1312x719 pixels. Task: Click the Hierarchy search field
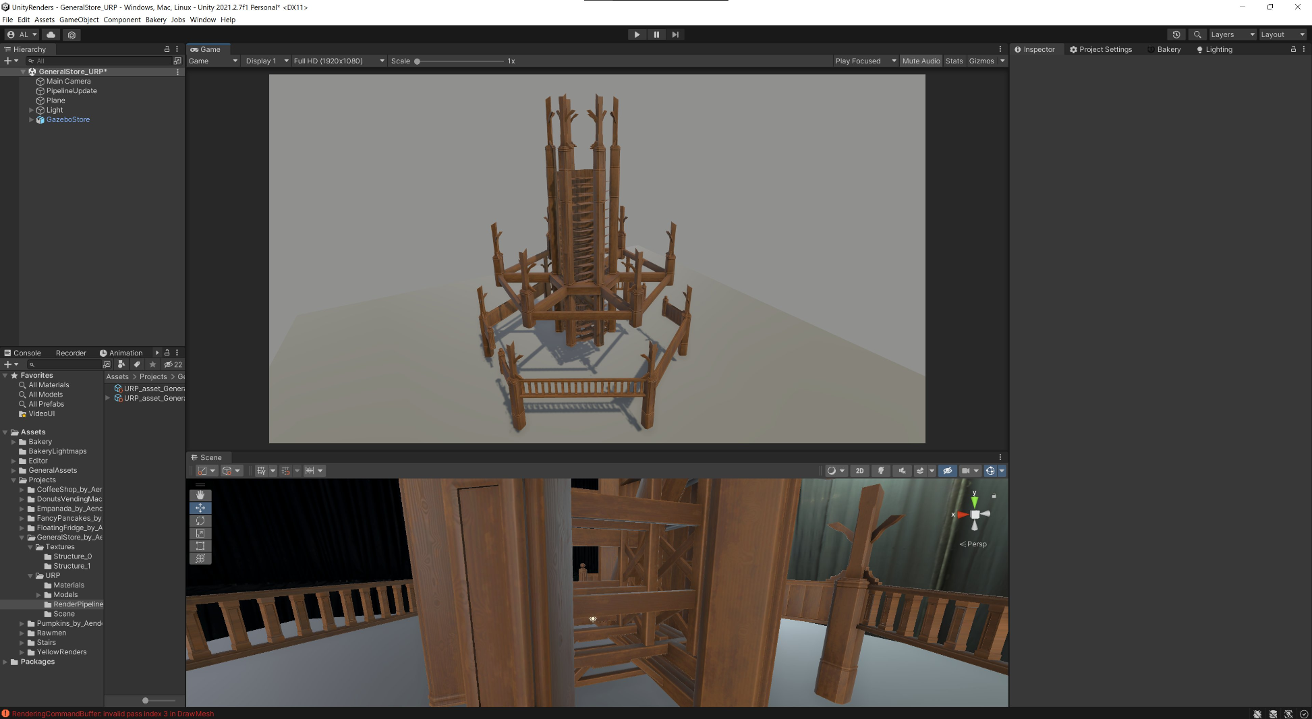(x=100, y=61)
